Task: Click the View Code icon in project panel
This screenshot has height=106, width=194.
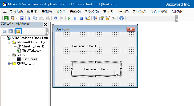Action: click(5, 31)
